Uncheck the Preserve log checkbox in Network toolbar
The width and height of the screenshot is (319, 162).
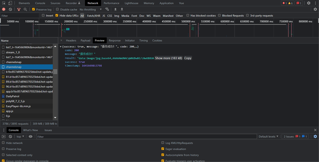point(34,9)
